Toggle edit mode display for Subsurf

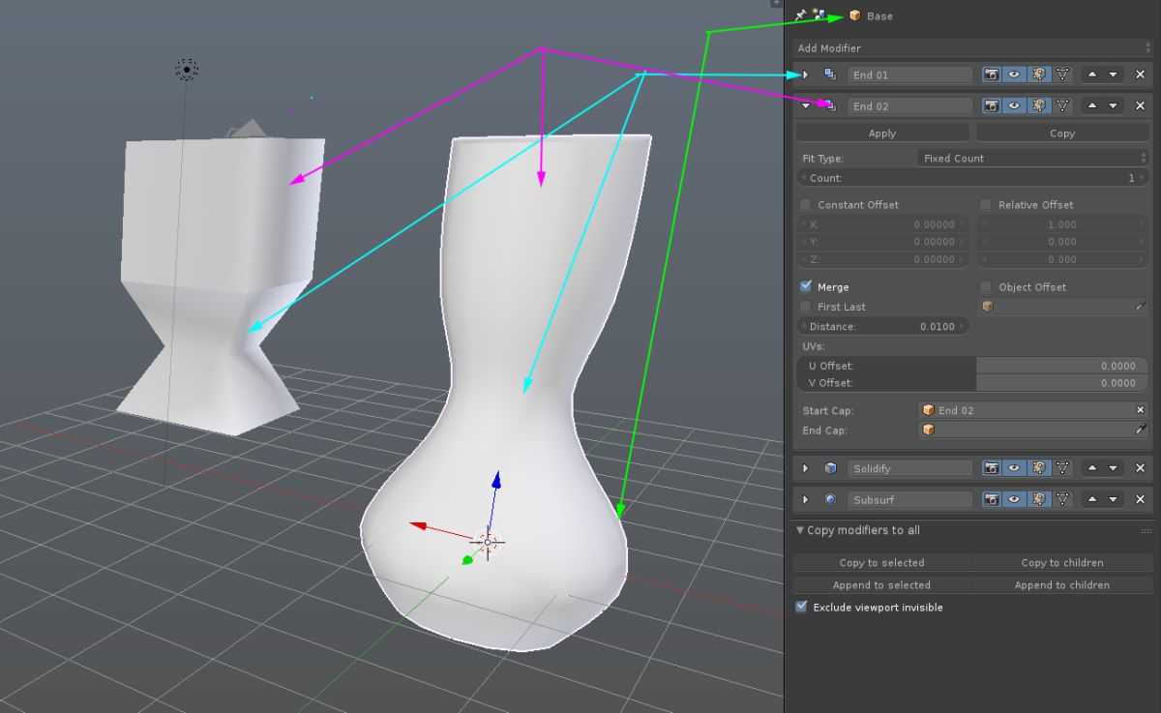[x=1038, y=500]
